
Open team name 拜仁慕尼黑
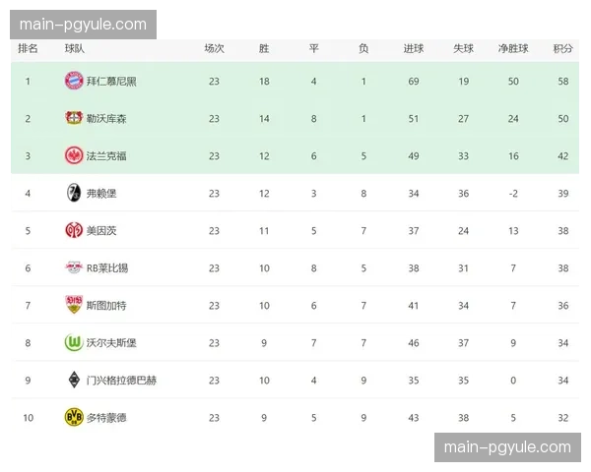click(x=111, y=81)
